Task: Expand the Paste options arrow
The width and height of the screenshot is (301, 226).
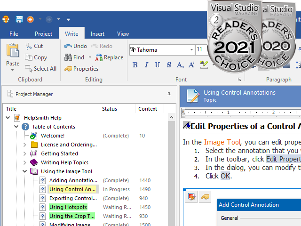Action: (x=13, y=70)
